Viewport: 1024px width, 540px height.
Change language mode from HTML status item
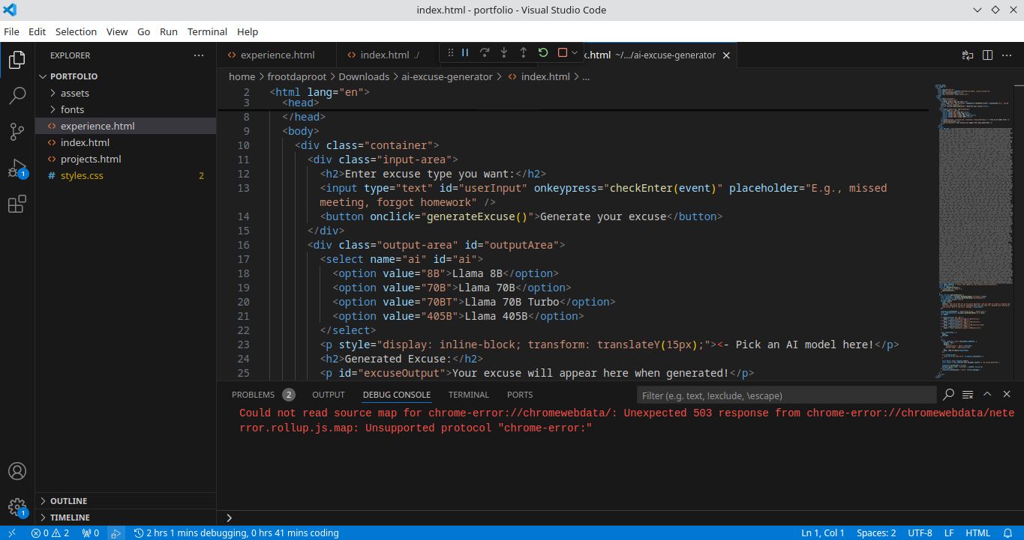click(x=977, y=533)
